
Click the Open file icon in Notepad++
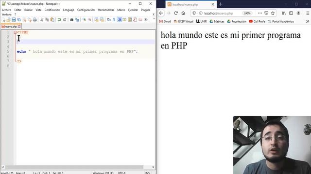8,20
